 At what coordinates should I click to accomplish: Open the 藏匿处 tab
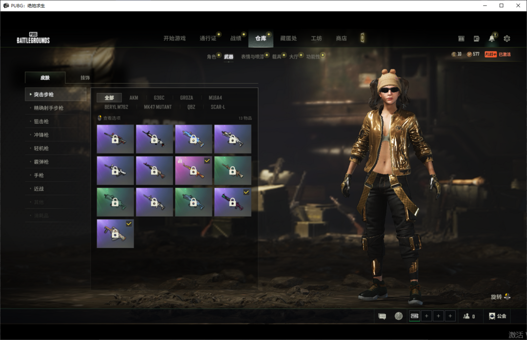pos(288,38)
